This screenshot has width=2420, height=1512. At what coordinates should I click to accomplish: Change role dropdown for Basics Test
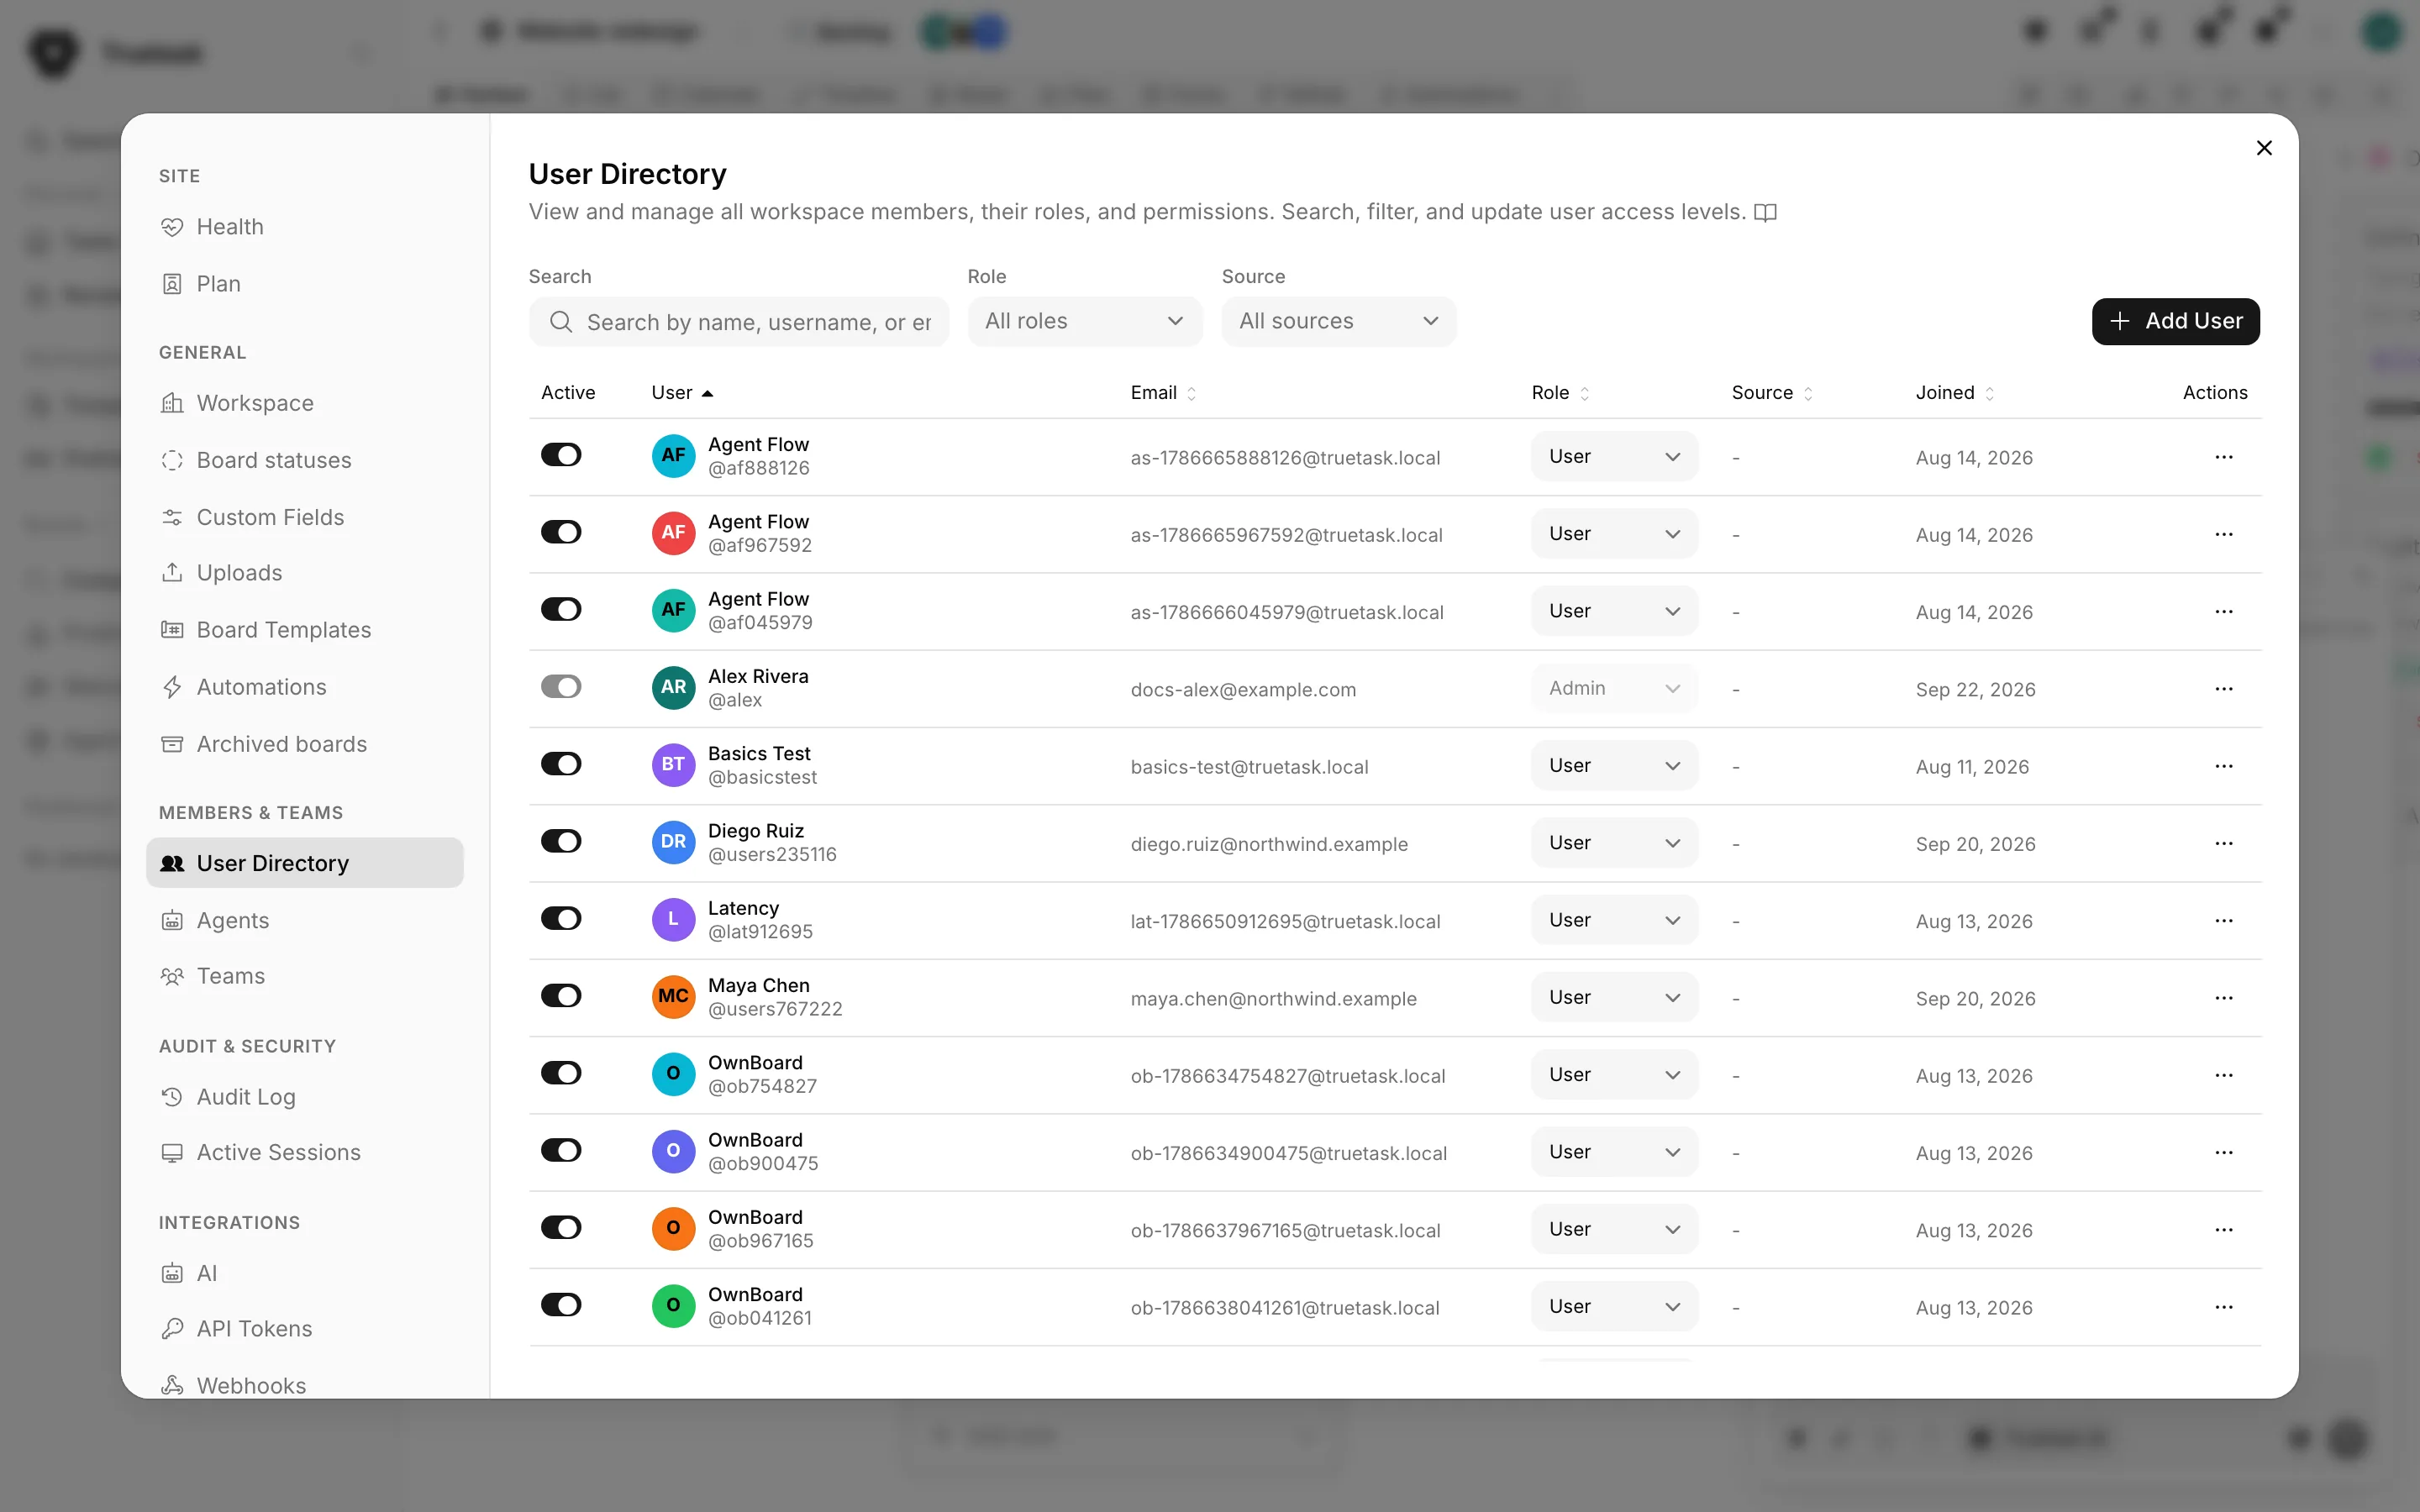(x=1614, y=765)
